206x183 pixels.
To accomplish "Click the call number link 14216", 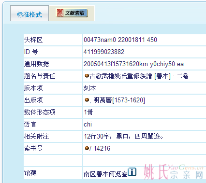I will (x=102, y=148).
